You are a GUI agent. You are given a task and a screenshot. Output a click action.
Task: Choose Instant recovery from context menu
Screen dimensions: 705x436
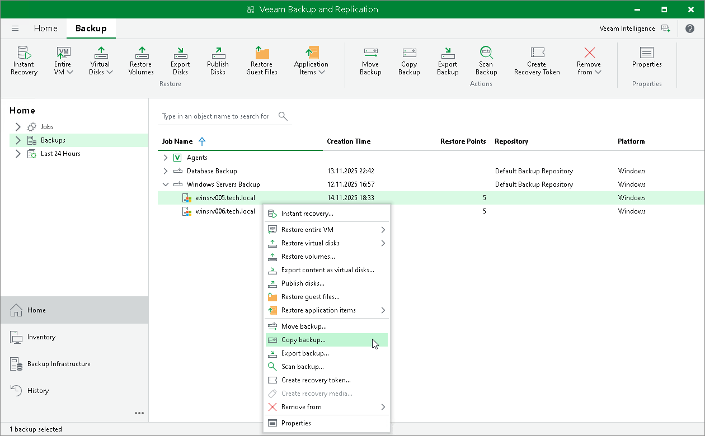(327, 214)
